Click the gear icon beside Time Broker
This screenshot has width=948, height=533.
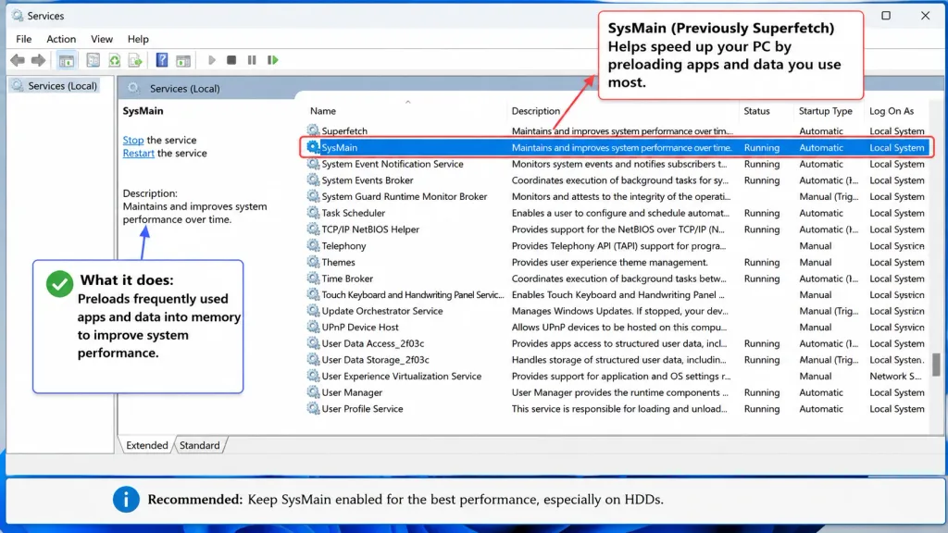313,278
